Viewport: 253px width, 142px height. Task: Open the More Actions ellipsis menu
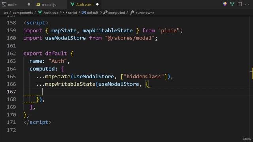(x=247, y=4)
